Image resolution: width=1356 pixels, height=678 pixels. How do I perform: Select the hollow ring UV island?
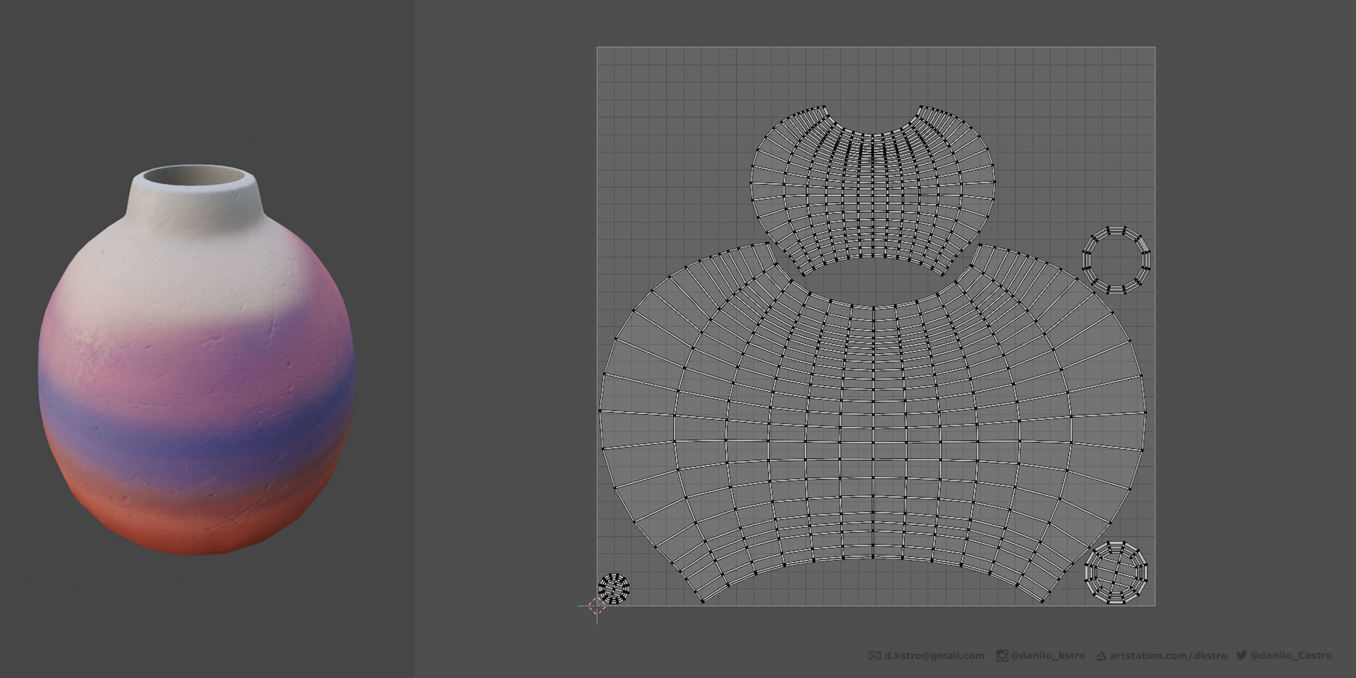(1116, 260)
